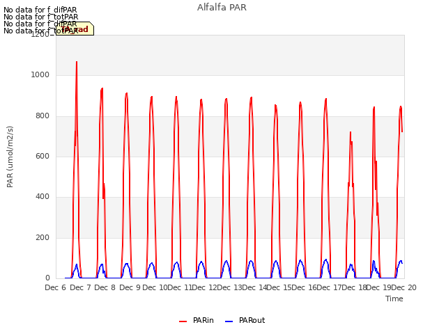Screen dimensions: 446x334
Task: Click the Time x-axis label
Action: (x=394, y=299)
